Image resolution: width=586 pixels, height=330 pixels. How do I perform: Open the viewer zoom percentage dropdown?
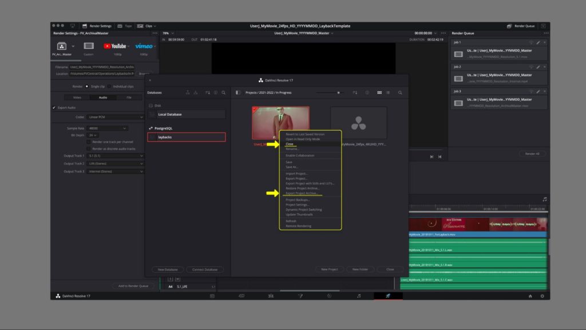tap(168, 33)
